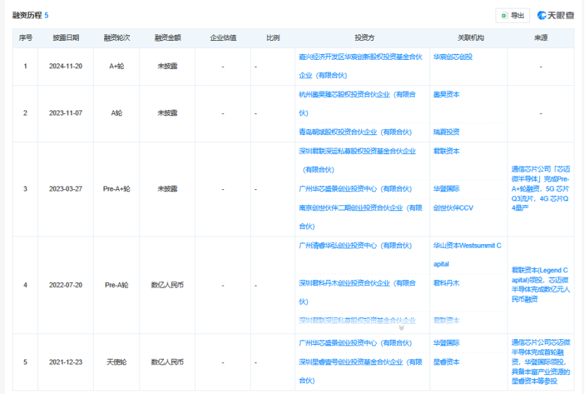Click the 来源 column header
This screenshot has width=585, height=394.
click(541, 38)
